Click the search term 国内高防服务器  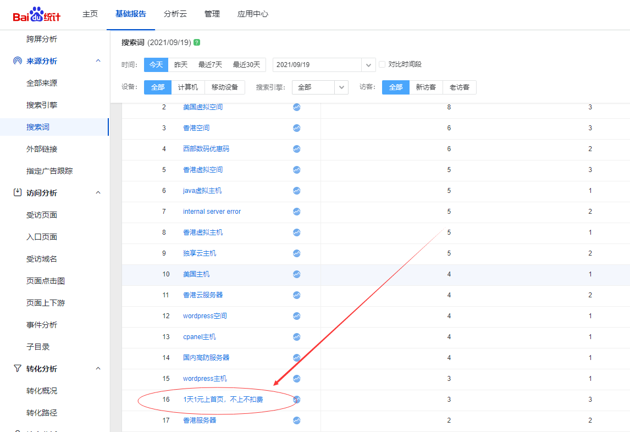point(206,358)
